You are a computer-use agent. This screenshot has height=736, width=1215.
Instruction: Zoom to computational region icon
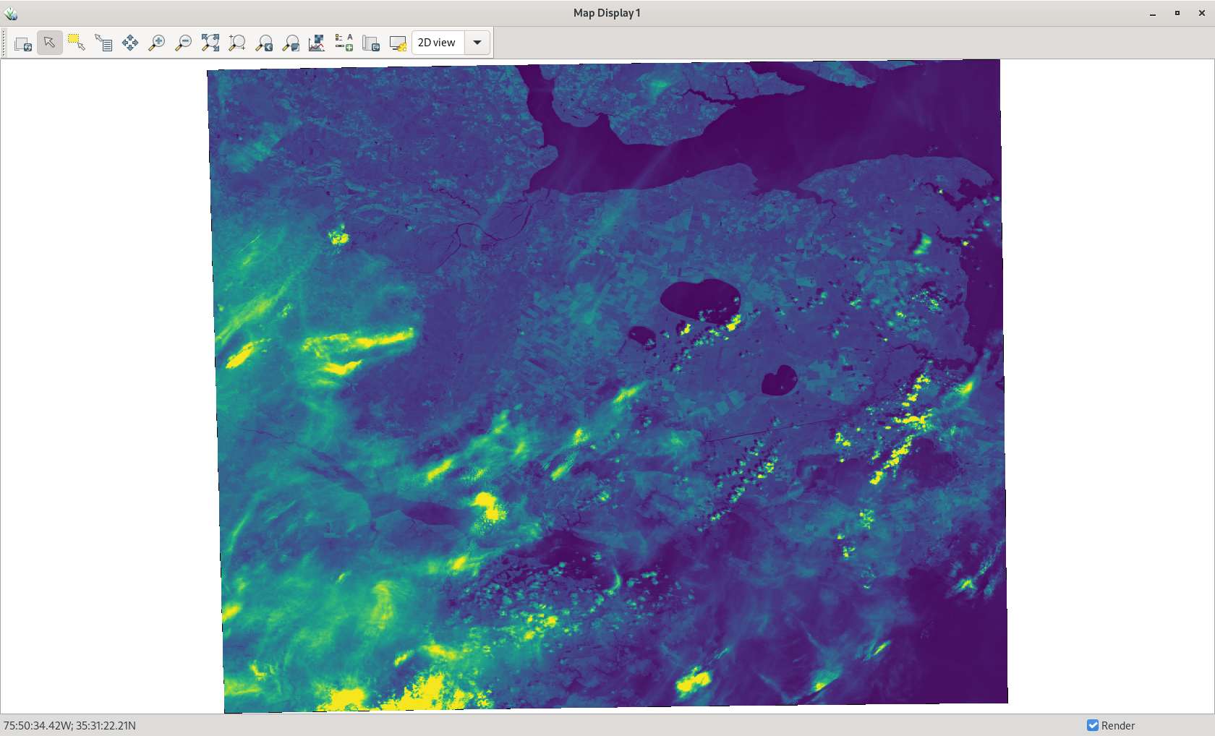[237, 43]
